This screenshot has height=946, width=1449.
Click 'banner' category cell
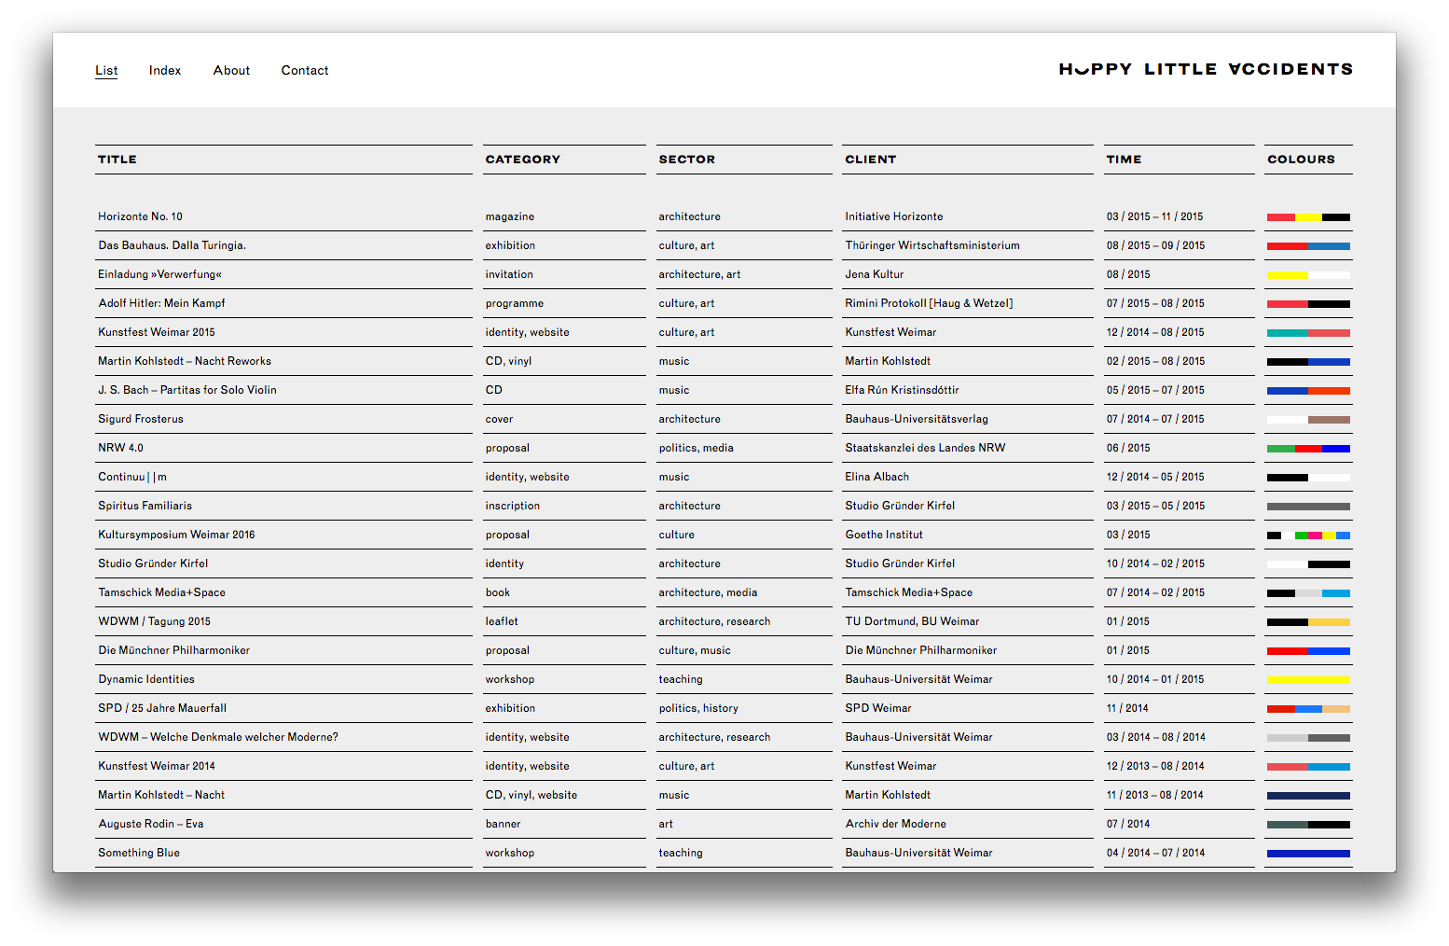(504, 824)
